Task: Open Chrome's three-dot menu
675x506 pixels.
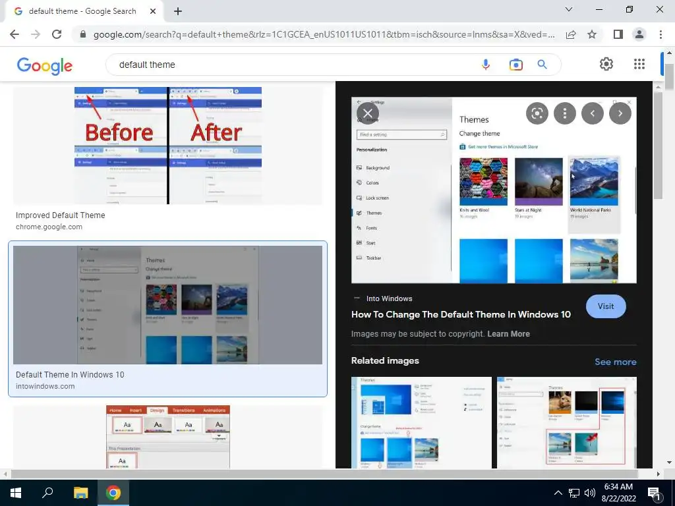Action: (660, 34)
